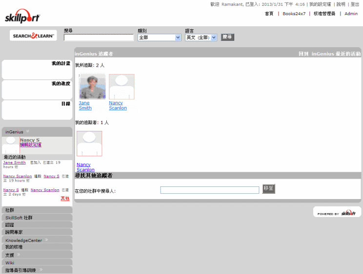This screenshot has height=274, width=363.
Task: Click the red 其他 more link
Action: coord(65,198)
